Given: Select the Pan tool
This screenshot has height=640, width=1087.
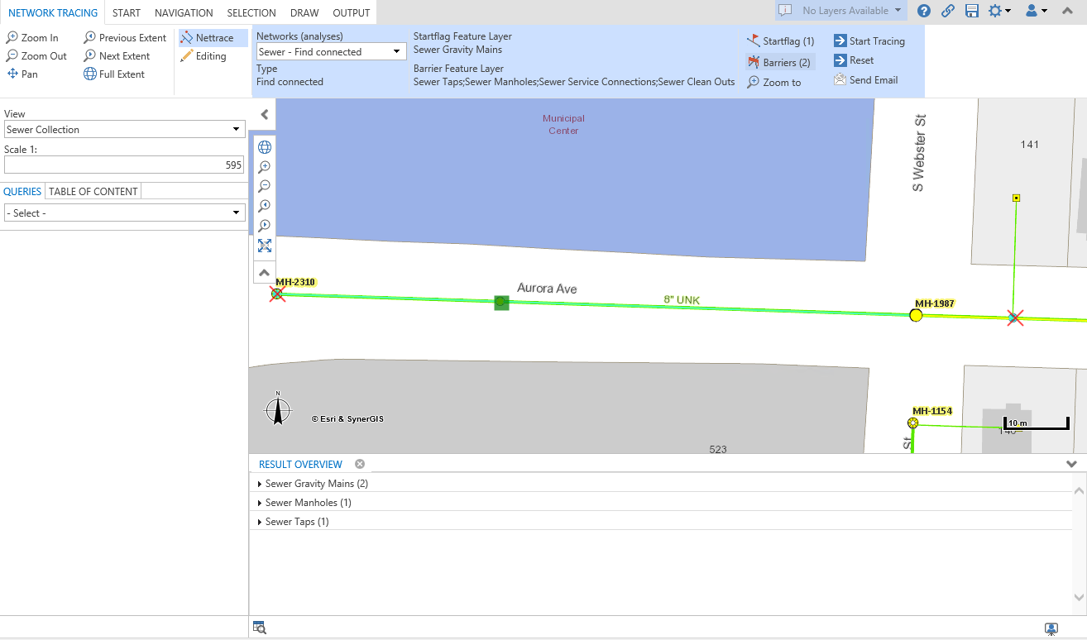Looking at the screenshot, I should (x=22, y=74).
